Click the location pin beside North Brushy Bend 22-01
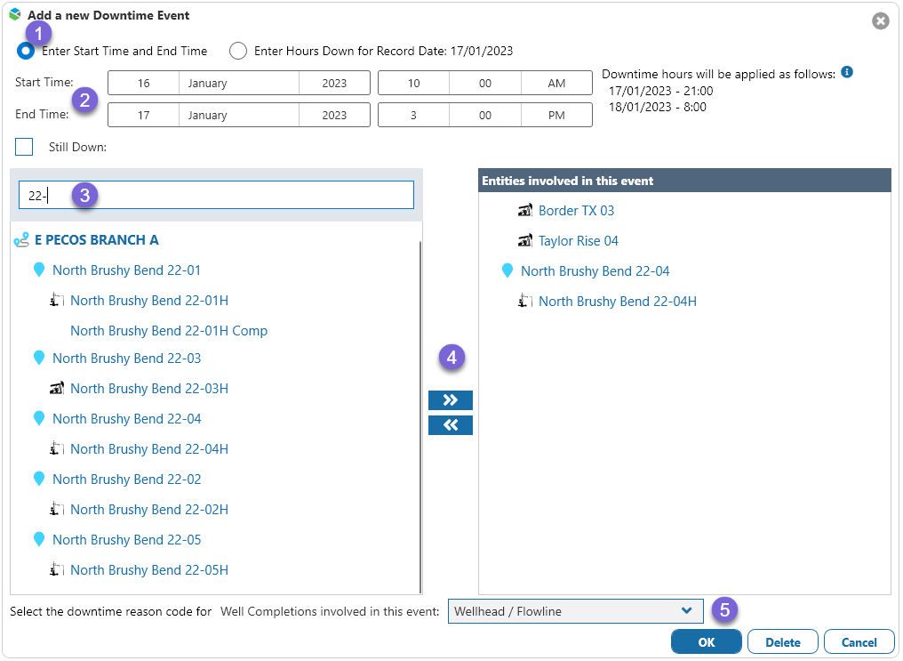The image size is (903, 661). (39, 270)
